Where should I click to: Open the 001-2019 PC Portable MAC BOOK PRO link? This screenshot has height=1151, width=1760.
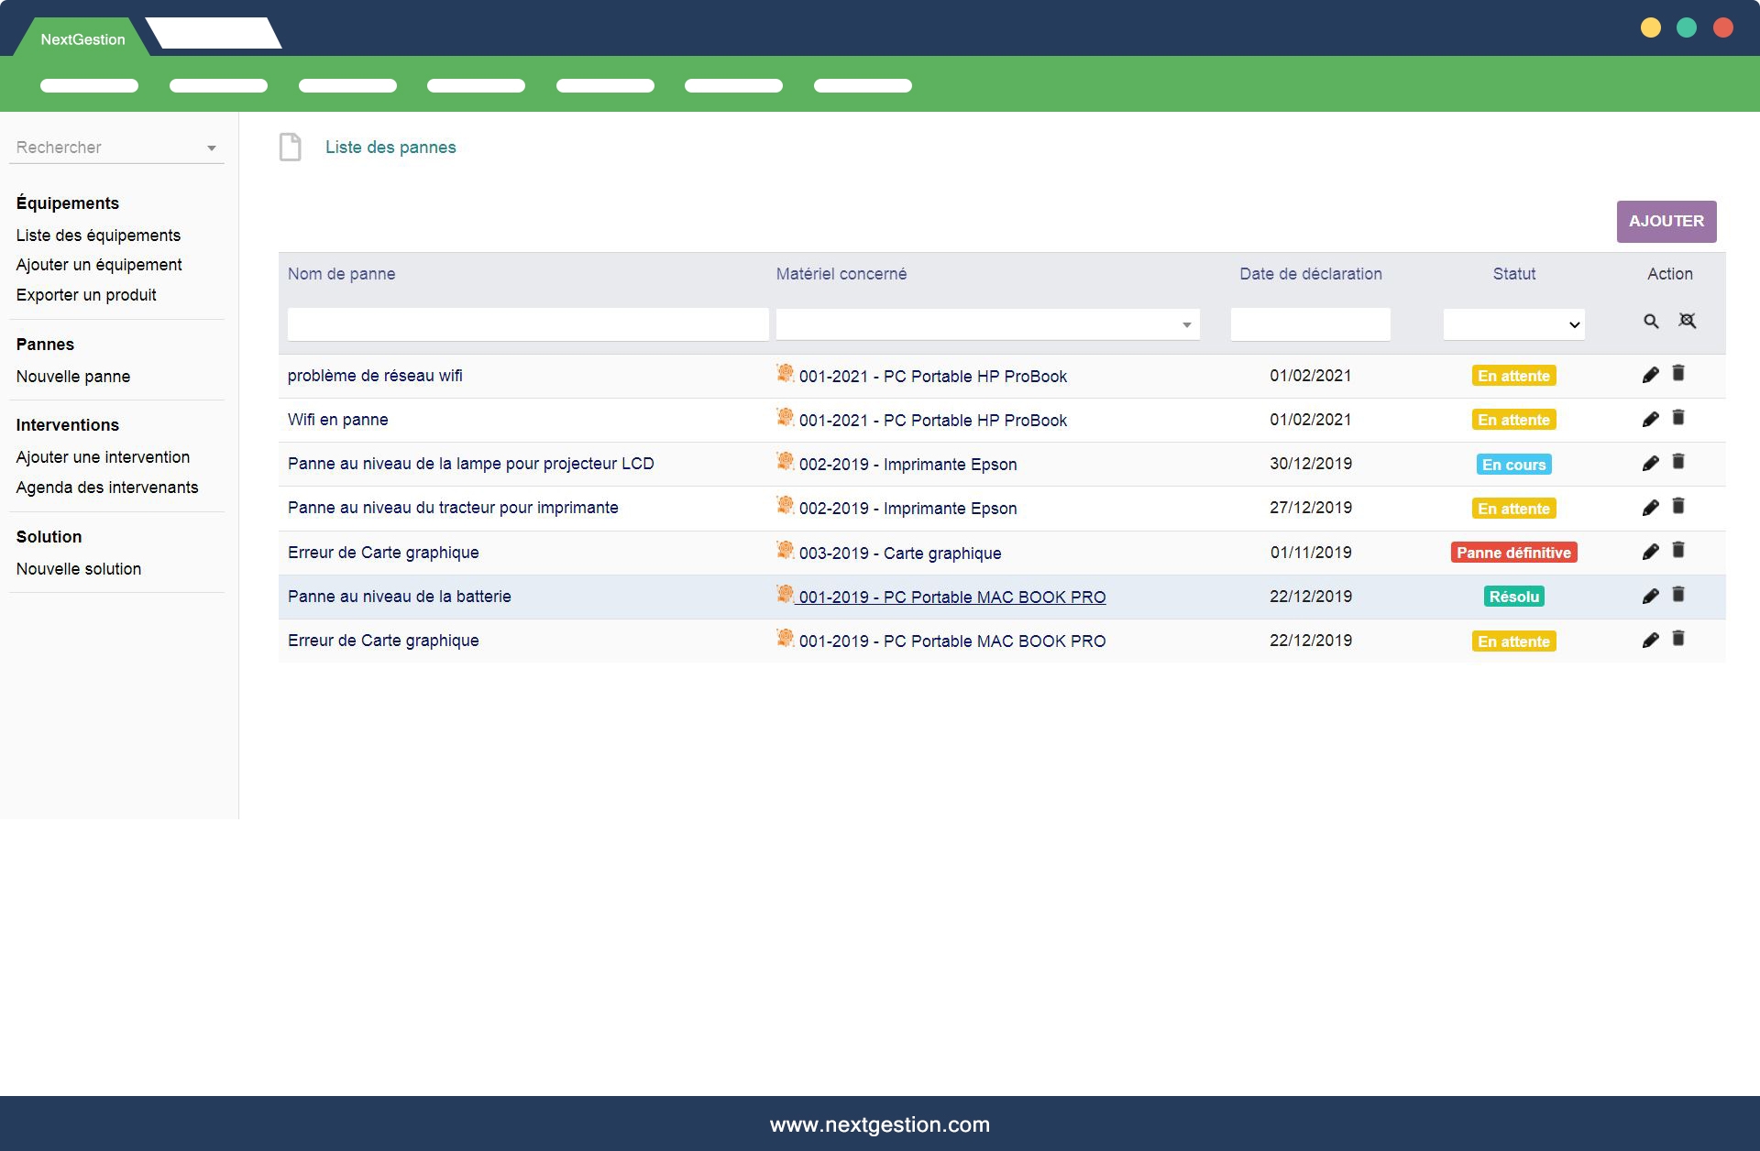951,597
